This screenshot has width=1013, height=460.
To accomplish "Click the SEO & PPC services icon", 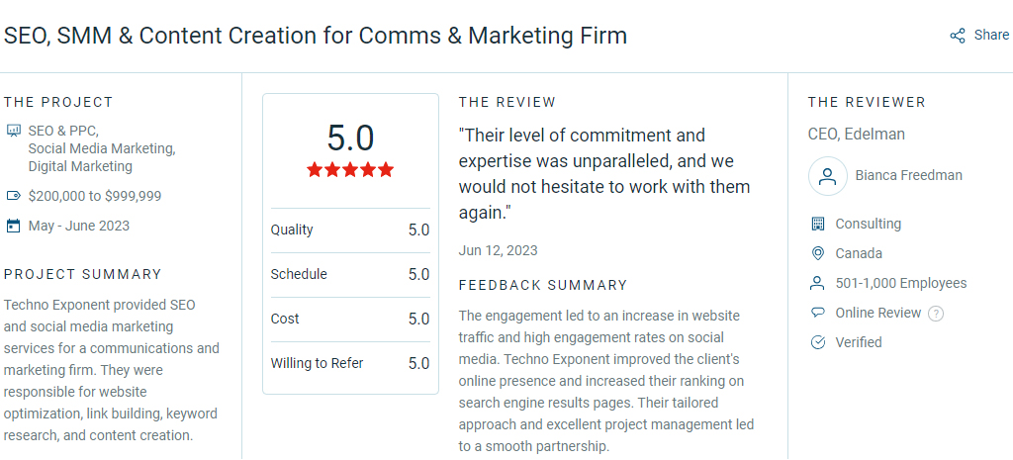I will pyautogui.click(x=13, y=132).
